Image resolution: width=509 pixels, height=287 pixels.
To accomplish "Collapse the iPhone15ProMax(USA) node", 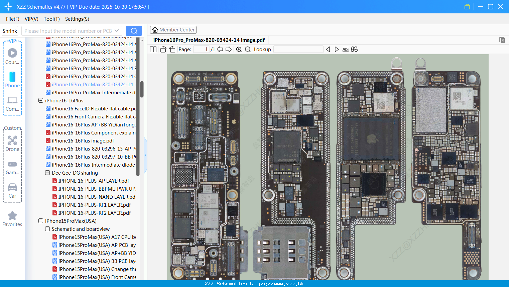I will tap(41, 221).
